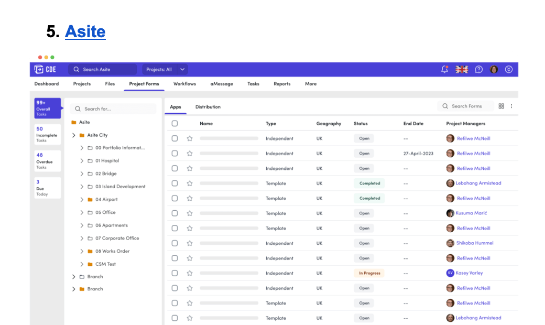Expand the 04 Airport folder
The width and height of the screenshot is (545, 325).
click(82, 200)
